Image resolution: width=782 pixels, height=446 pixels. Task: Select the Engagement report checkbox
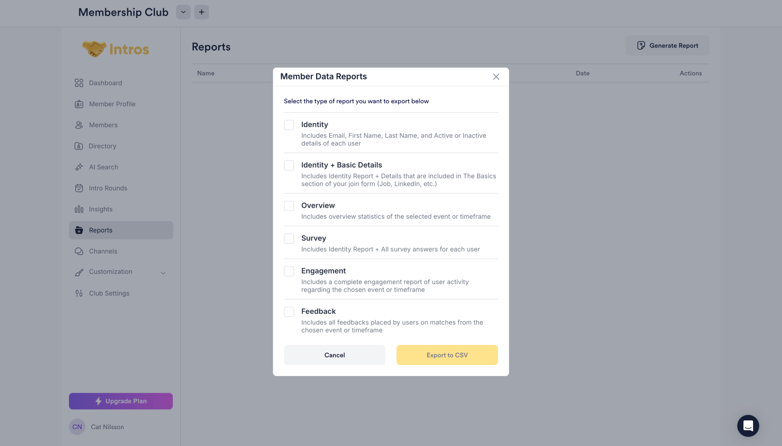pos(289,271)
